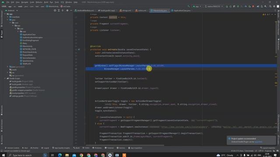Collapse the Gradle Scripts tree node
This screenshot has width=280, height=157.
(x=5, y=78)
